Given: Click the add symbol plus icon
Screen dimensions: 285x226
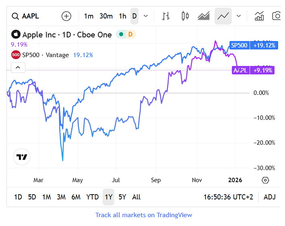Looking at the screenshot, I should coord(66,16).
